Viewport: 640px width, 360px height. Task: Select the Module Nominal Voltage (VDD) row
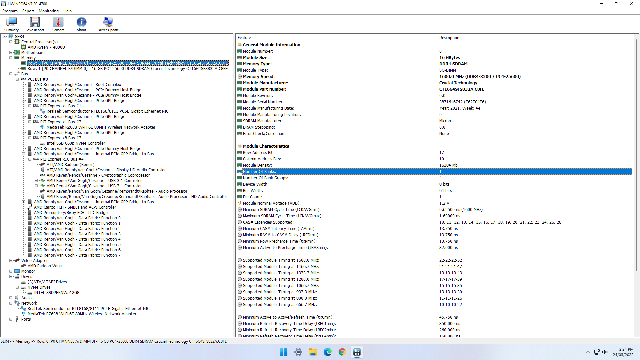pos(434,203)
